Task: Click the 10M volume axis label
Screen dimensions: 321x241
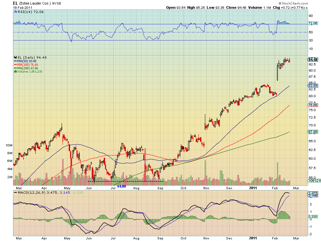Action: coord(9,145)
